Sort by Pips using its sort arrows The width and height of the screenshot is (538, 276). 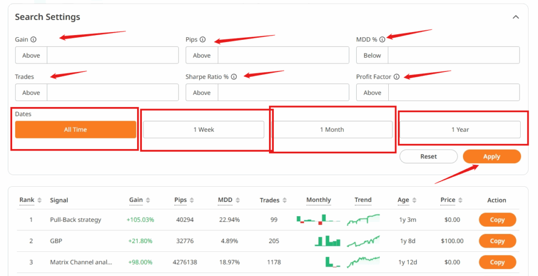192,200
